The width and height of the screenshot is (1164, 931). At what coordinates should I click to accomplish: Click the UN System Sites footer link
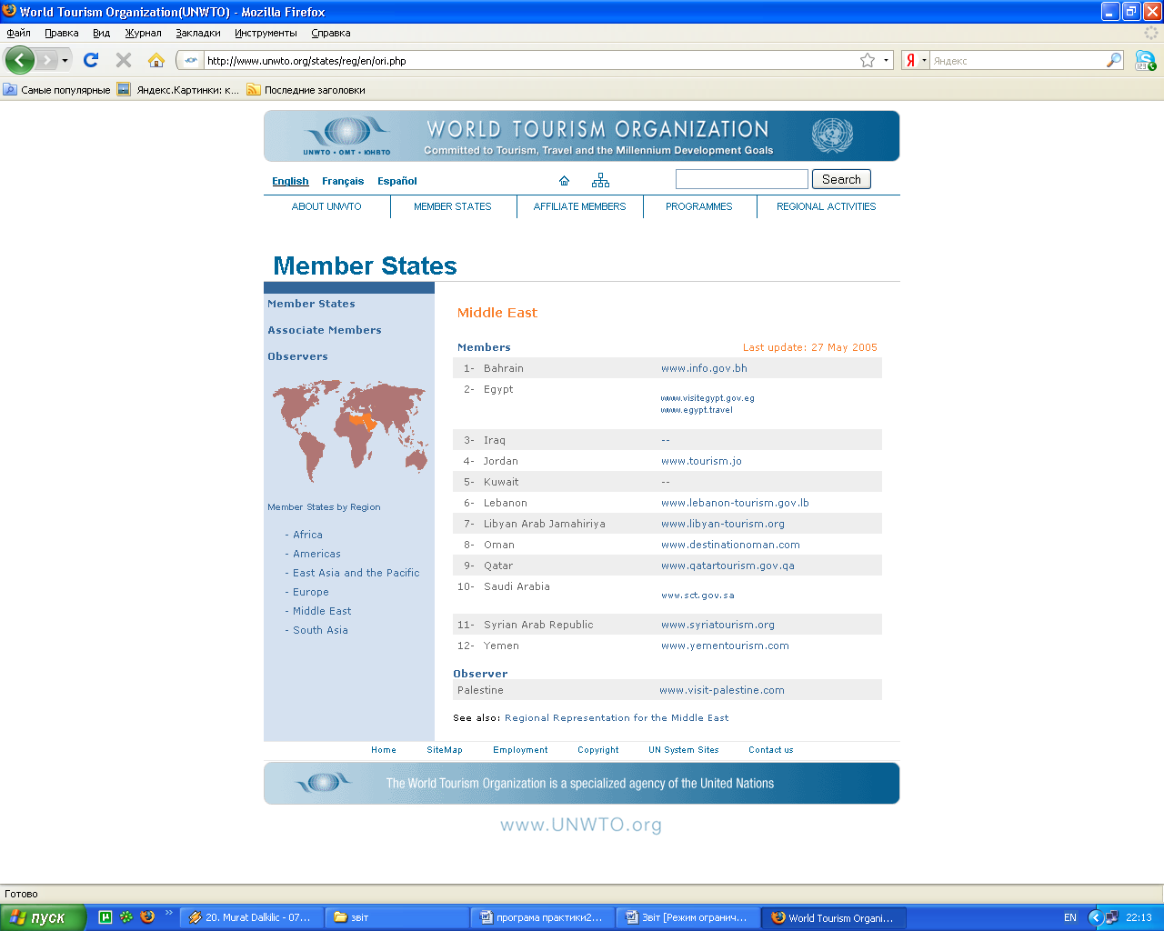coord(683,750)
